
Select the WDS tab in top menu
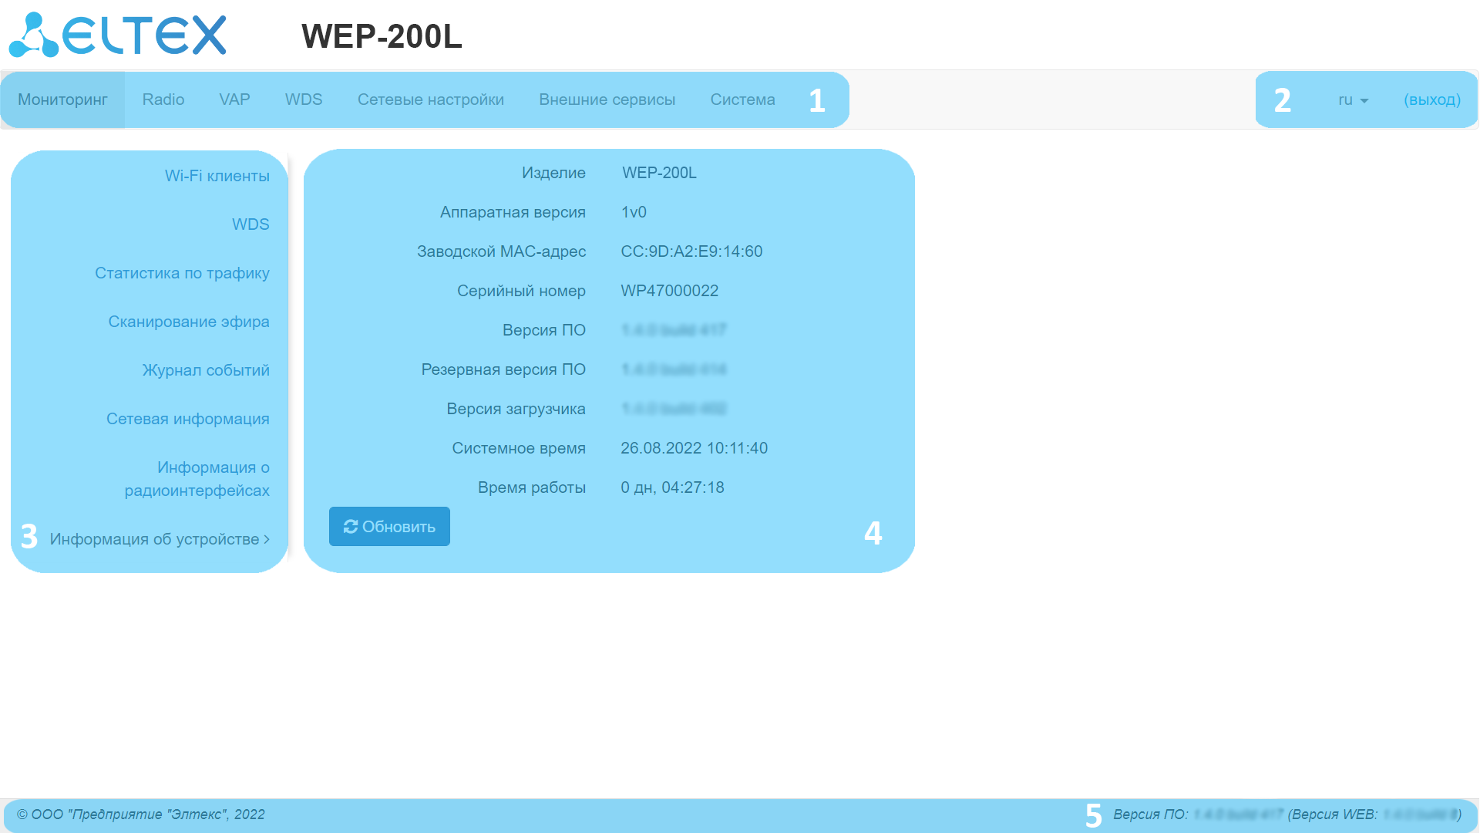pos(303,100)
